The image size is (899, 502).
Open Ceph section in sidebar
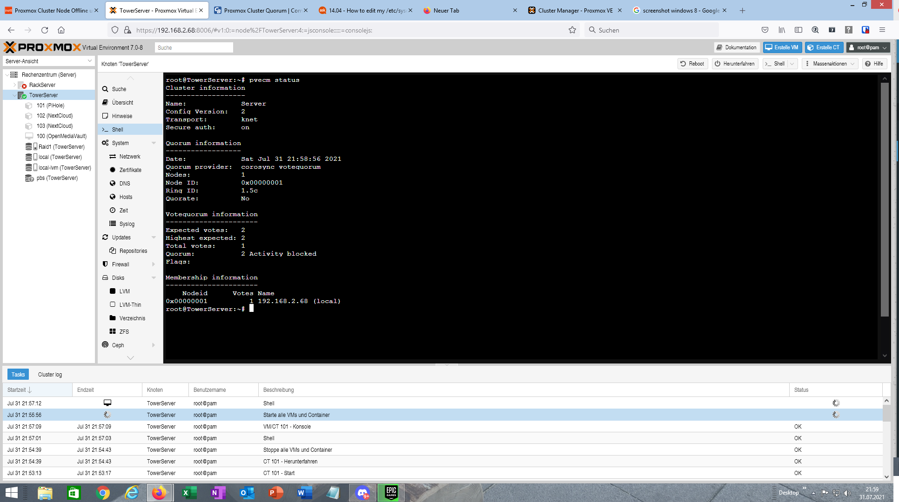click(x=118, y=345)
